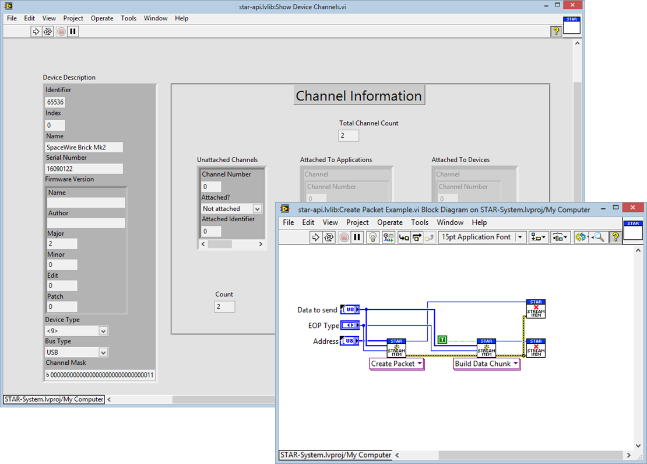Toggle Retain Wire Values button
This screenshot has height=464, width=647.
(x=388, y=237)
